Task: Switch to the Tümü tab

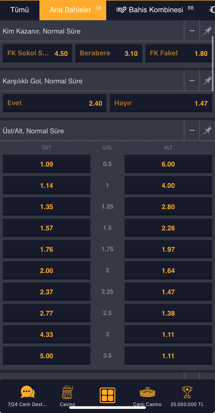Action: [x=19, y=10]
